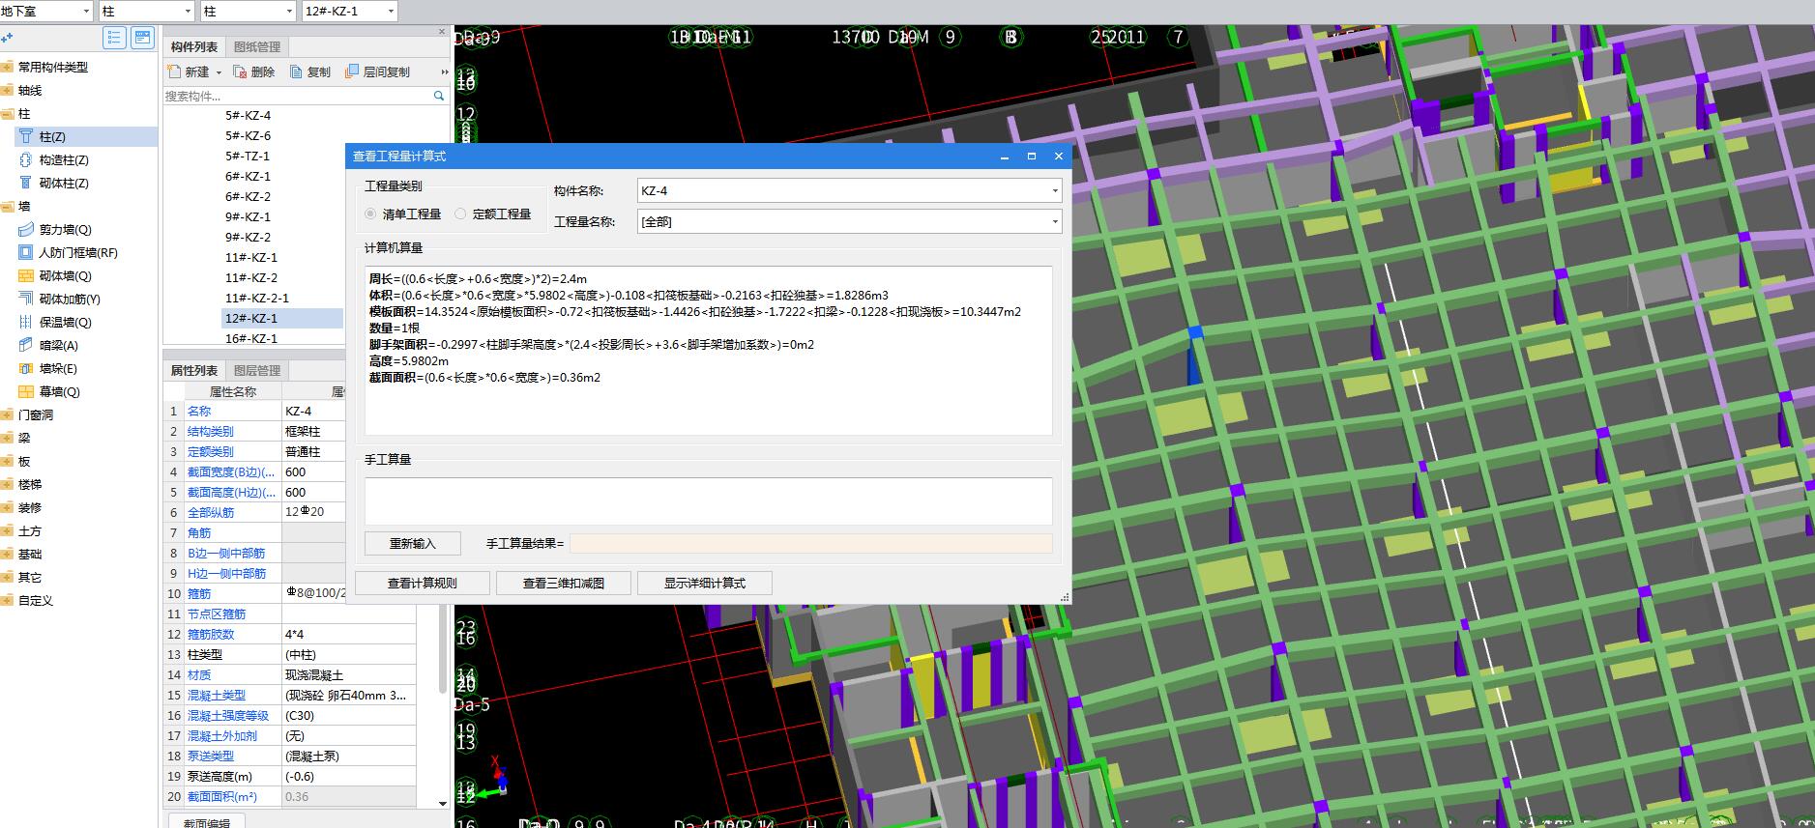Select 16#-KZ-1 in component list

[x=251, y=339]
